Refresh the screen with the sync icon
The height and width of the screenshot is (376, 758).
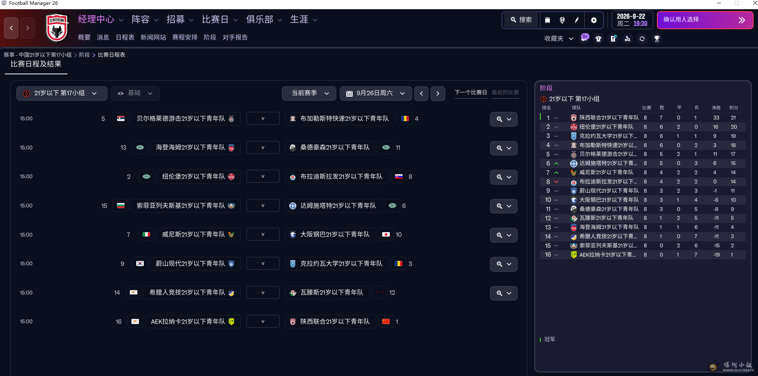(x=642, y=39)
